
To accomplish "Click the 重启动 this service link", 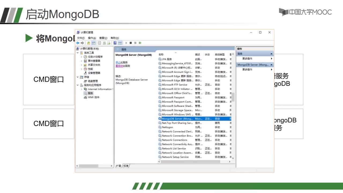I will (119, 66).
